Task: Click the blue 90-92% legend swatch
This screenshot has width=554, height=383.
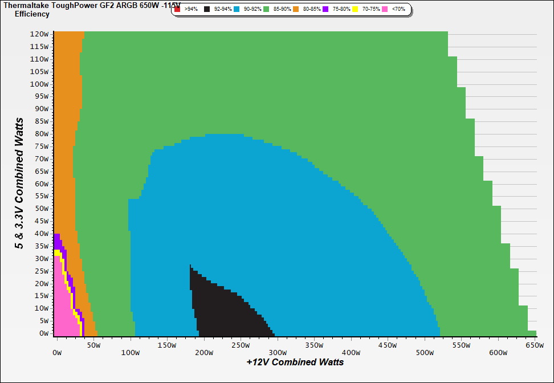Action: tap(236, 9)
